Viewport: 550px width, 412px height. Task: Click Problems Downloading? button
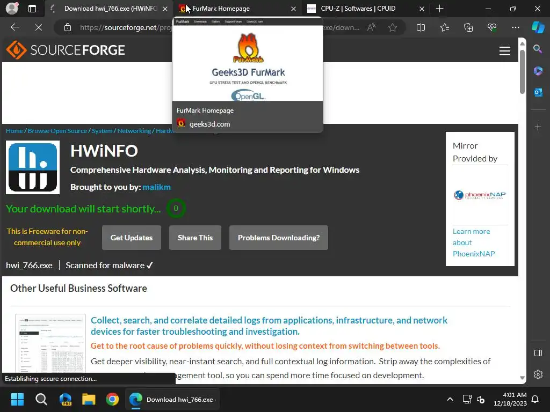coord(279,238)
